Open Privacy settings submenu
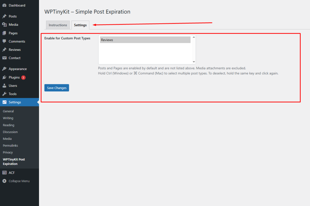Viewport: 310px width, 206px height. click(8, 152)
